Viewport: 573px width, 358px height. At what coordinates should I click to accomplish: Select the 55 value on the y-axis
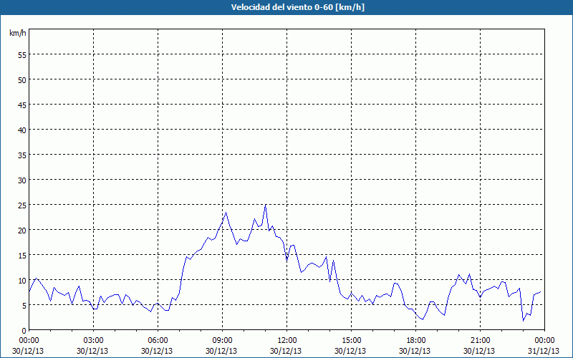coord(22,55)
